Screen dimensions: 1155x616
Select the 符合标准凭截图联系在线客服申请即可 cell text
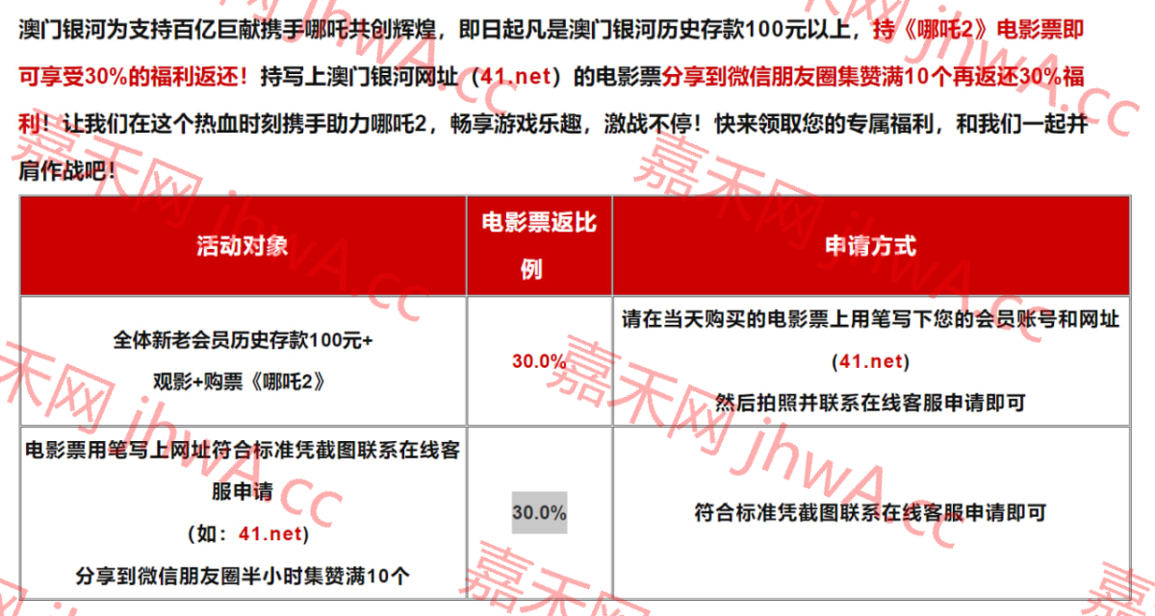(x=870, y=512)
